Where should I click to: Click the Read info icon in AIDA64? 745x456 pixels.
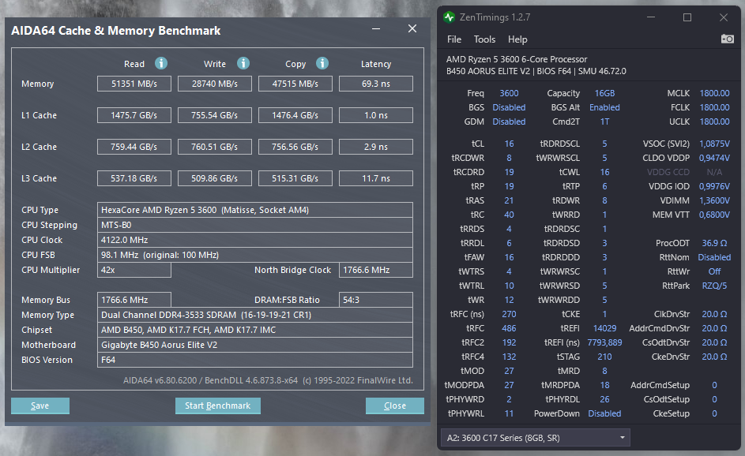(x=161, y=63)
